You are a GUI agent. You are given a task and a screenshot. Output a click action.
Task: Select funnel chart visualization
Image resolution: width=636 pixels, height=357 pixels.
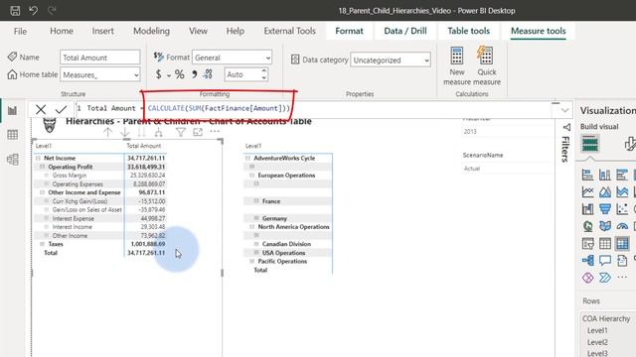(605, 209)
